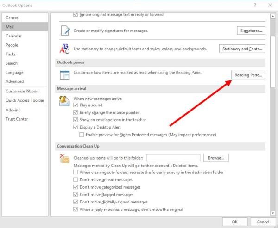Viewport: 278px width, 228px height.
Task: Click the cleaned-up items folder field
Action: pos(173,158)
